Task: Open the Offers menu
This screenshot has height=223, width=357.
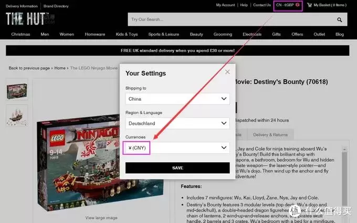Action: coord(297,34)
